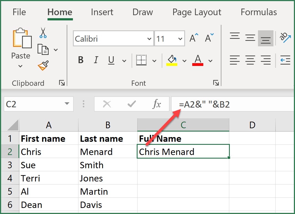This screenshot has height=214, width=295.
Task: Activate the Format Painter brush
Action: 43,65
